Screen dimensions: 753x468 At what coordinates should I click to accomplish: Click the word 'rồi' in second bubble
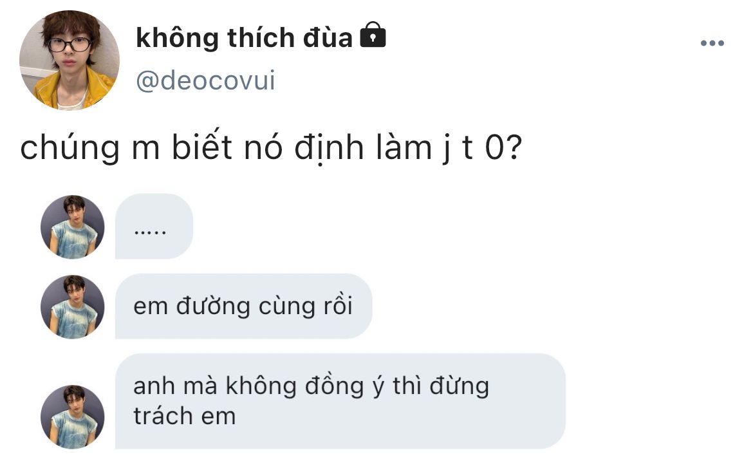pyautogui.click(x=338, y=306)
